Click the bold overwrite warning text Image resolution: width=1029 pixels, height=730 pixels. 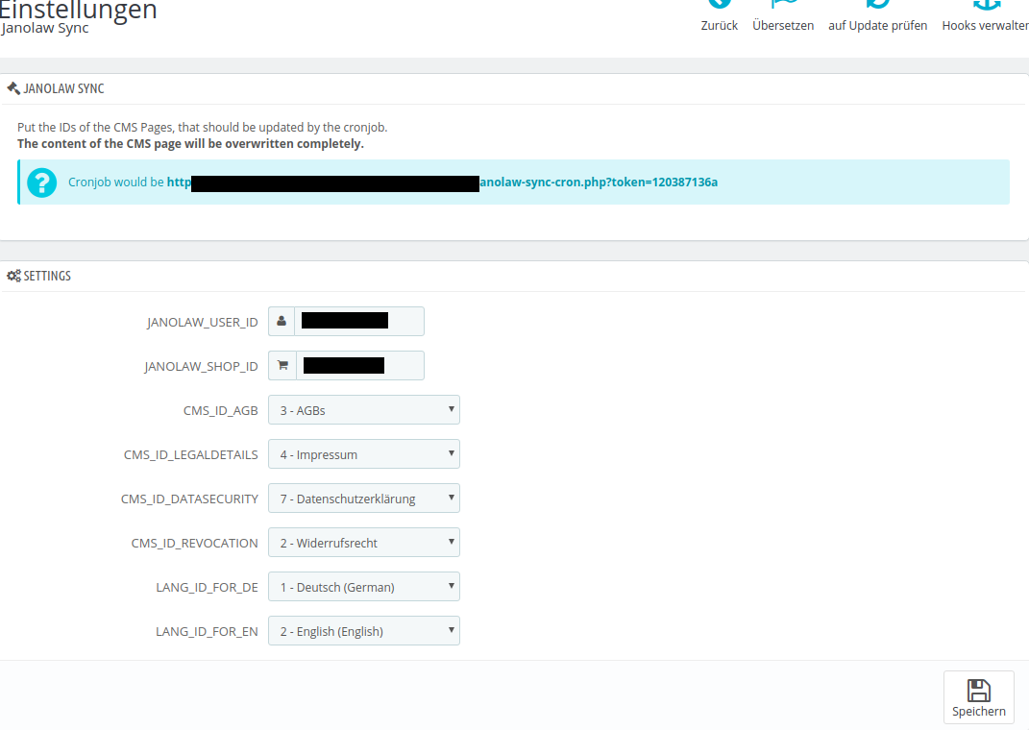tap(190, 144)
